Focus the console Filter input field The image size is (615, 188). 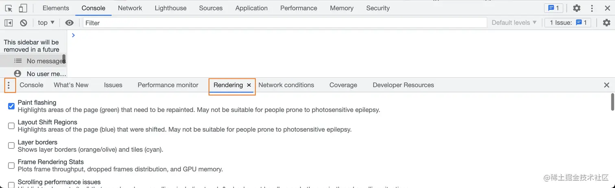click(285, 23)
